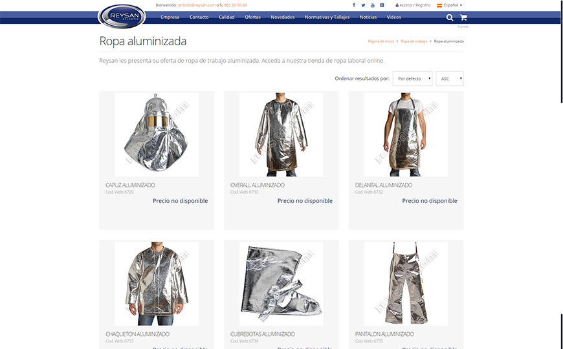Viewport: 563px width, 349px height.
Task: Go to 'Página de inicio' breadcrumb
Action: click(381, 41)
